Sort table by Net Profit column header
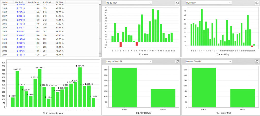 (20, 2)
